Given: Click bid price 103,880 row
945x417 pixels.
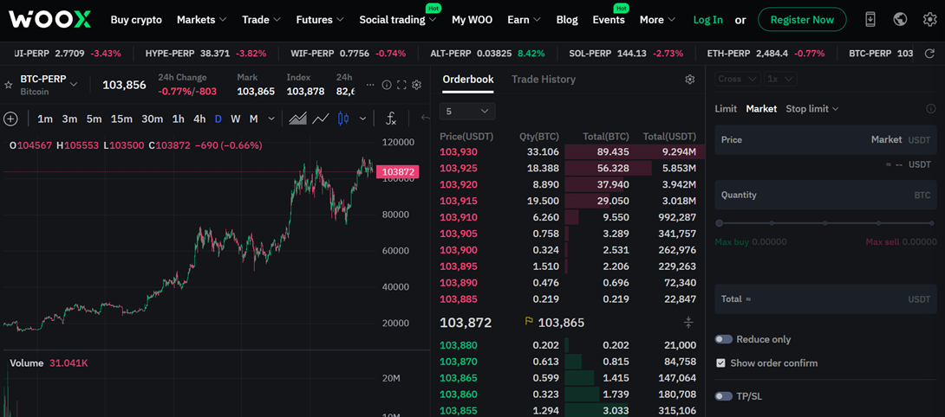Looking at the screenshot, I should click(x=568, y=345).
